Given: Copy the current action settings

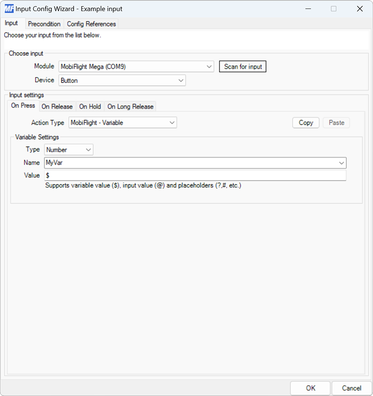Looking at the screenshot, I should click(305, 122).
